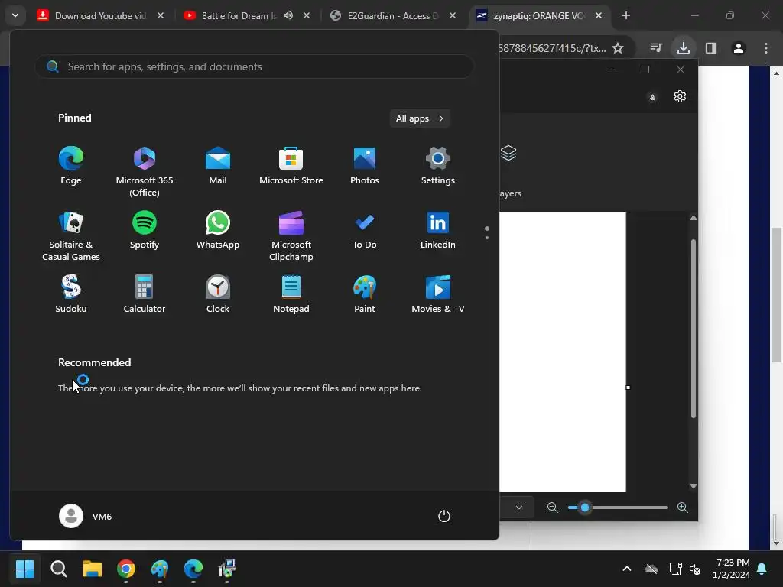This screenshot has width=783, height=587.
Task: Open taskbar Search
Action: [x=58, y=569]
